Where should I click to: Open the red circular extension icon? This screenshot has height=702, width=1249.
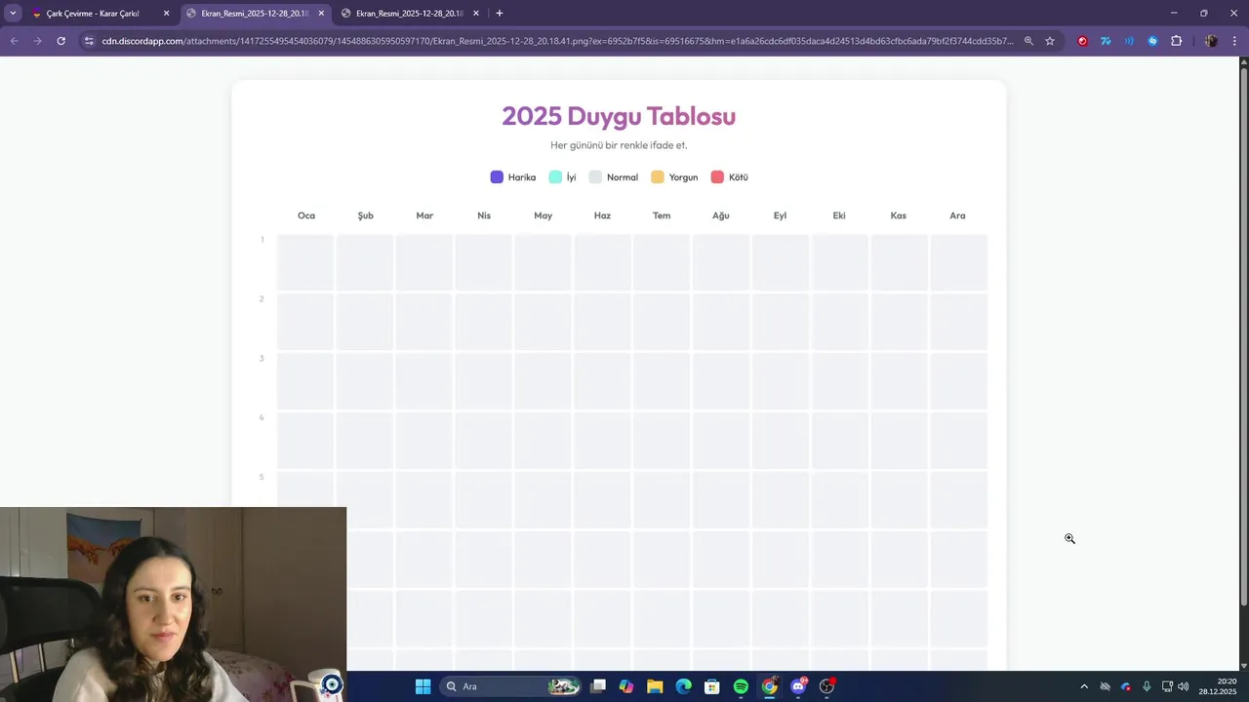tap(1082, 41)
